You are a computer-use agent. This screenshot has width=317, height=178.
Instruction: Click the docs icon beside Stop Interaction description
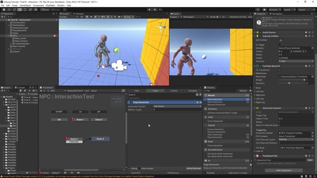(x=251, y=165)
